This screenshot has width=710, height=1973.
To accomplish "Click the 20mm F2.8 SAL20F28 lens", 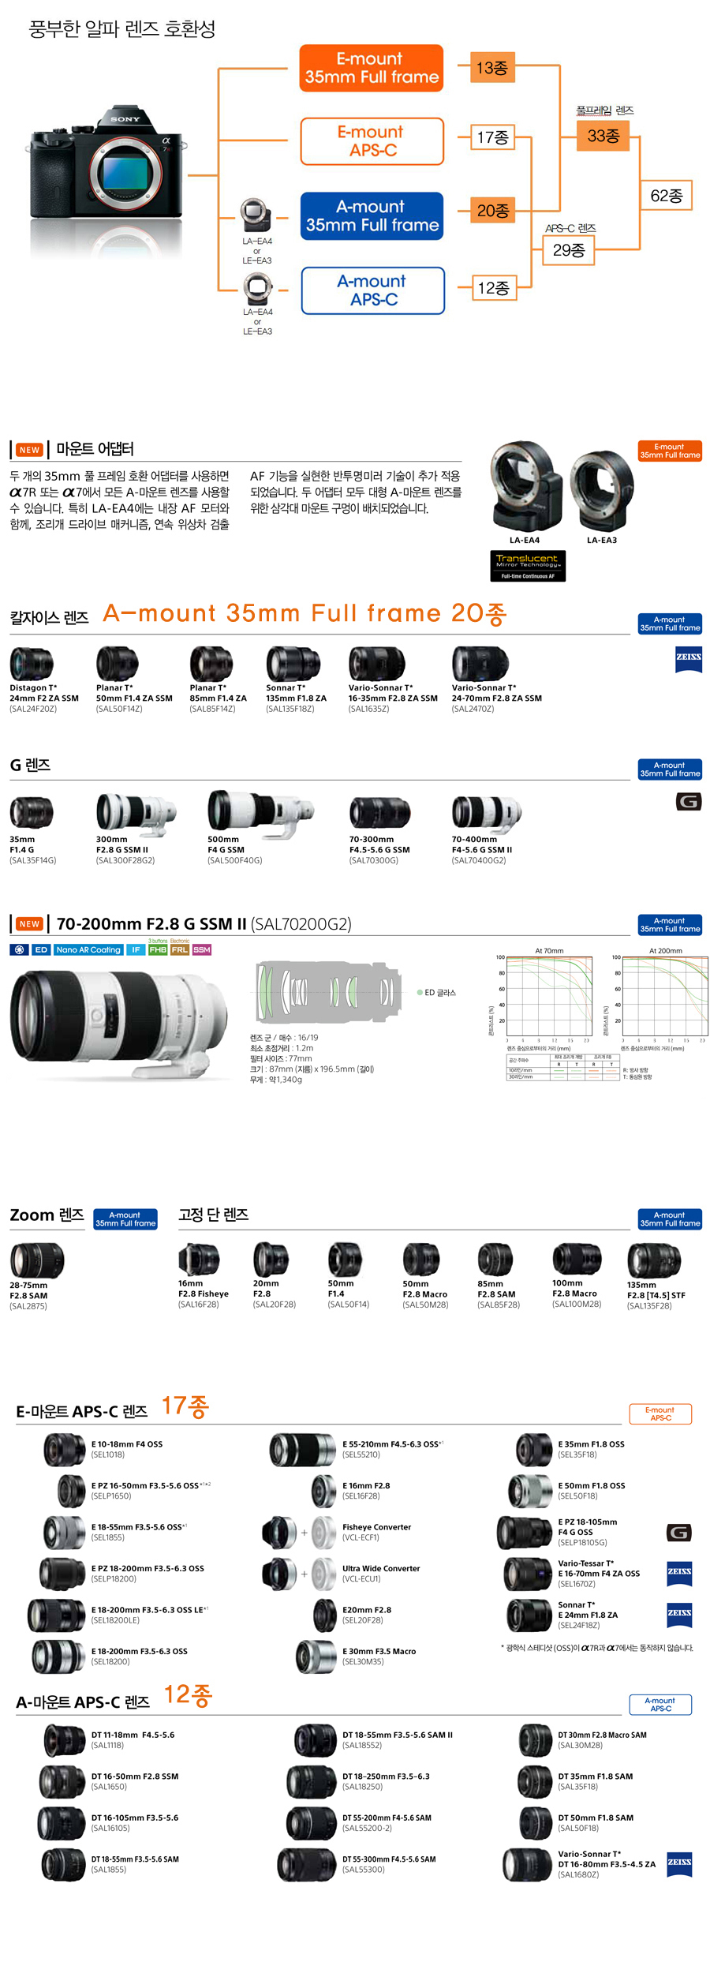I will tap(271, 1260).
